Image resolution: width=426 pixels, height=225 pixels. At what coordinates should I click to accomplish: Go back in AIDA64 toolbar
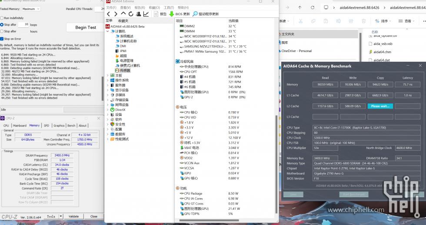coord(109,14)
